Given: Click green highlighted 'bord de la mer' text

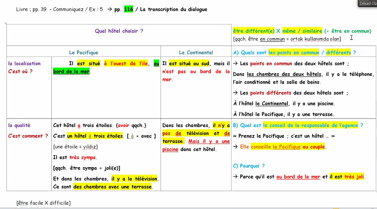Looking at the screenshot, I should 71,72.
